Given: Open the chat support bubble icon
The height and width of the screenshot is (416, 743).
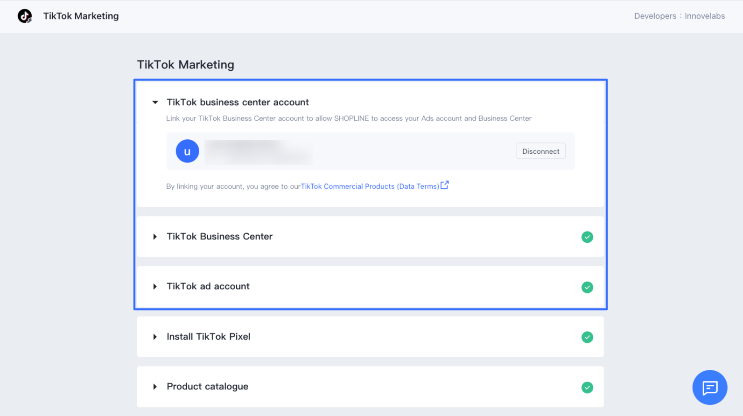Looking at the screenshot, I should tap(709, 387).
